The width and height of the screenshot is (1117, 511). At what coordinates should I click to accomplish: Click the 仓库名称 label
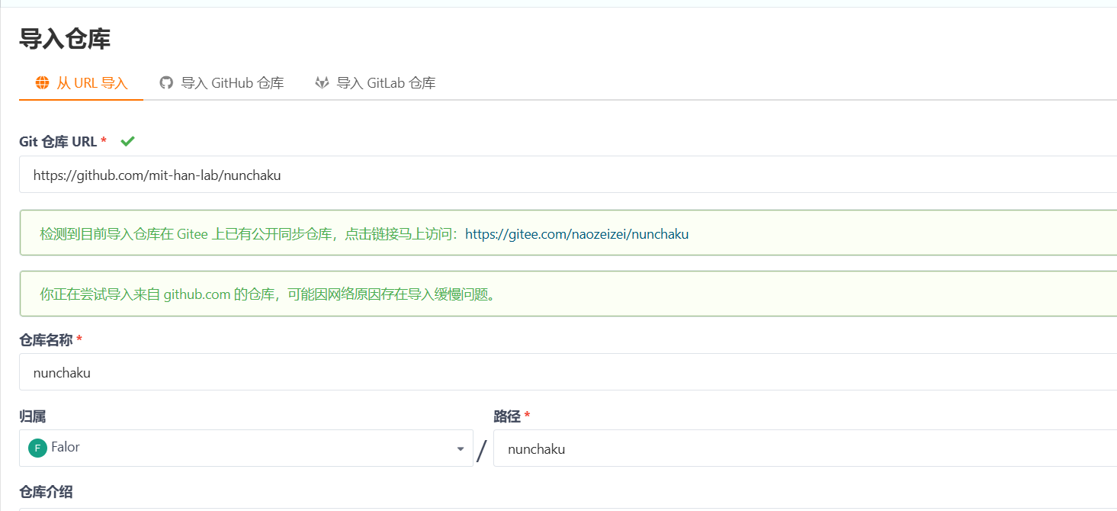click(x=46, y=339)
